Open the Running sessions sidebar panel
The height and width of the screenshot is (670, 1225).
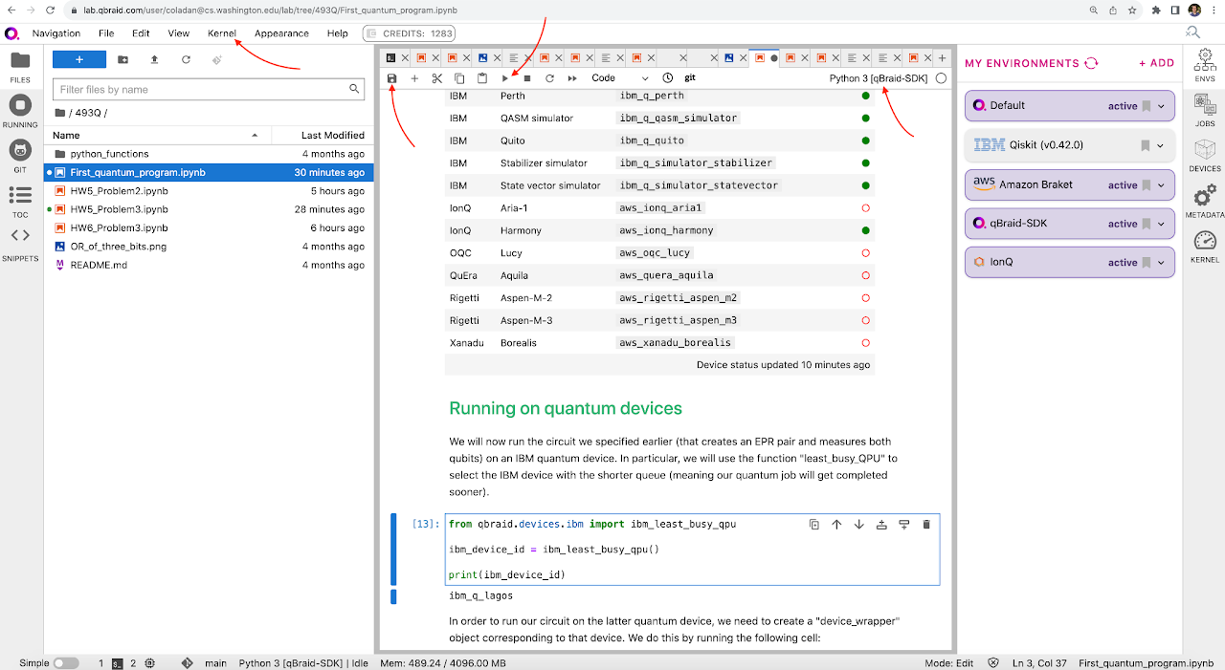20,111
